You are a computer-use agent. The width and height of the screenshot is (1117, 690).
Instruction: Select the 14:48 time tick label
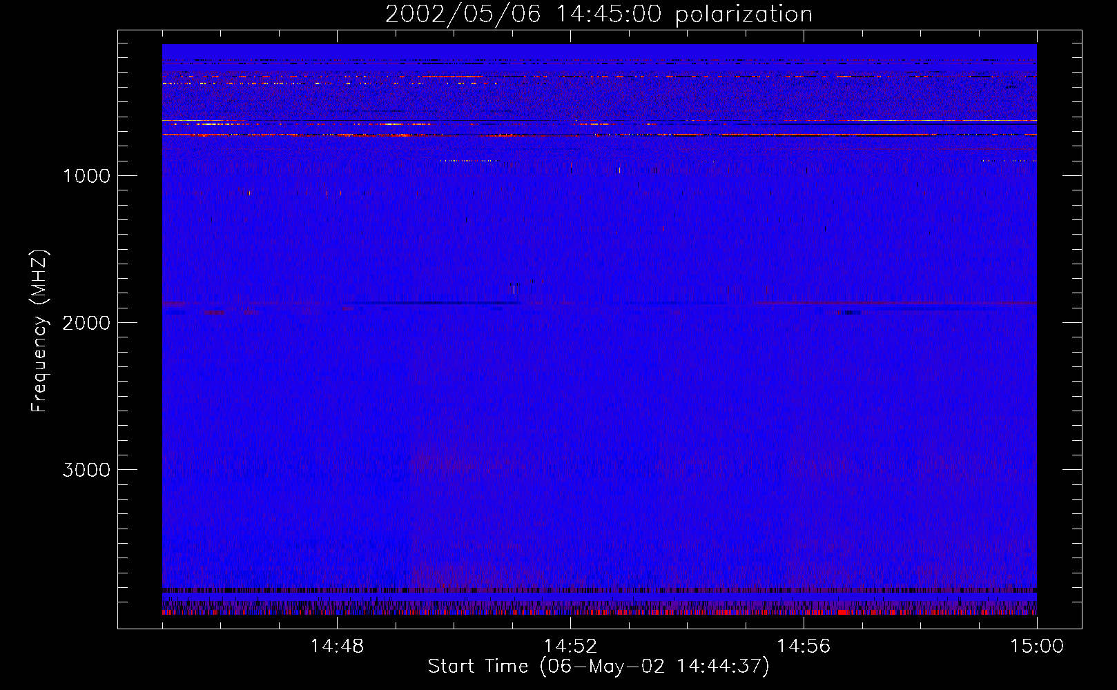coord(337,647)
